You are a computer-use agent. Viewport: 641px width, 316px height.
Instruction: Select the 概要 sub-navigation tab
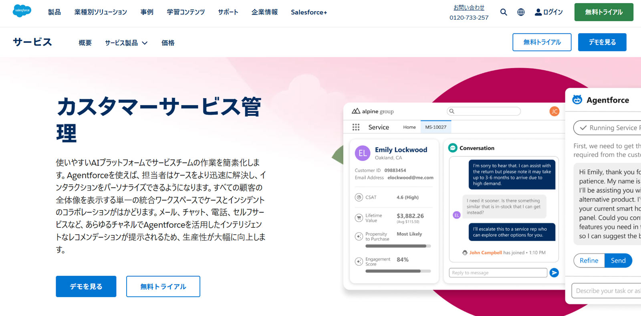click(x=85, y=43)
